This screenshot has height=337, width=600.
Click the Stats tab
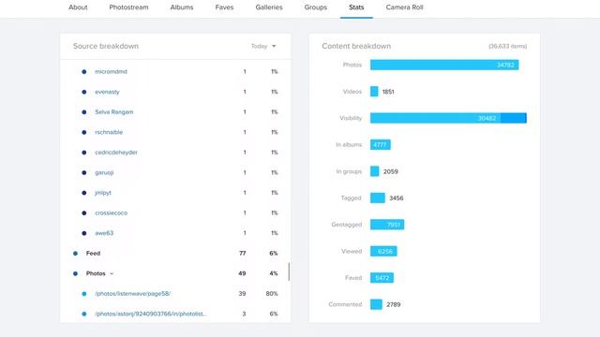[356, 7]
